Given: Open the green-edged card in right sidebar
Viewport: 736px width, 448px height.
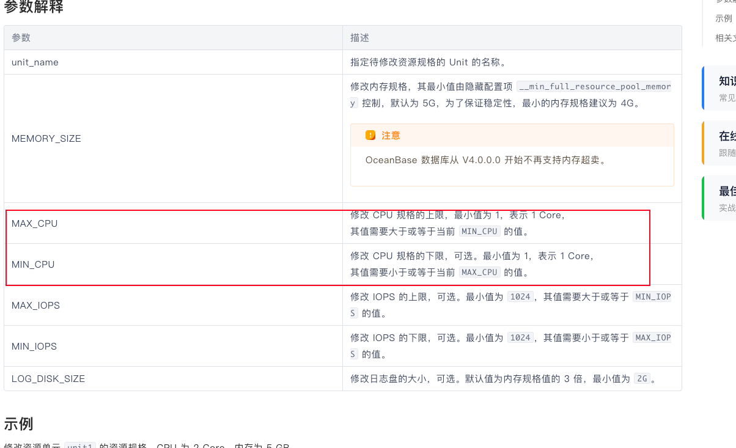Looking at the screenshot, I should pos(719,198).
